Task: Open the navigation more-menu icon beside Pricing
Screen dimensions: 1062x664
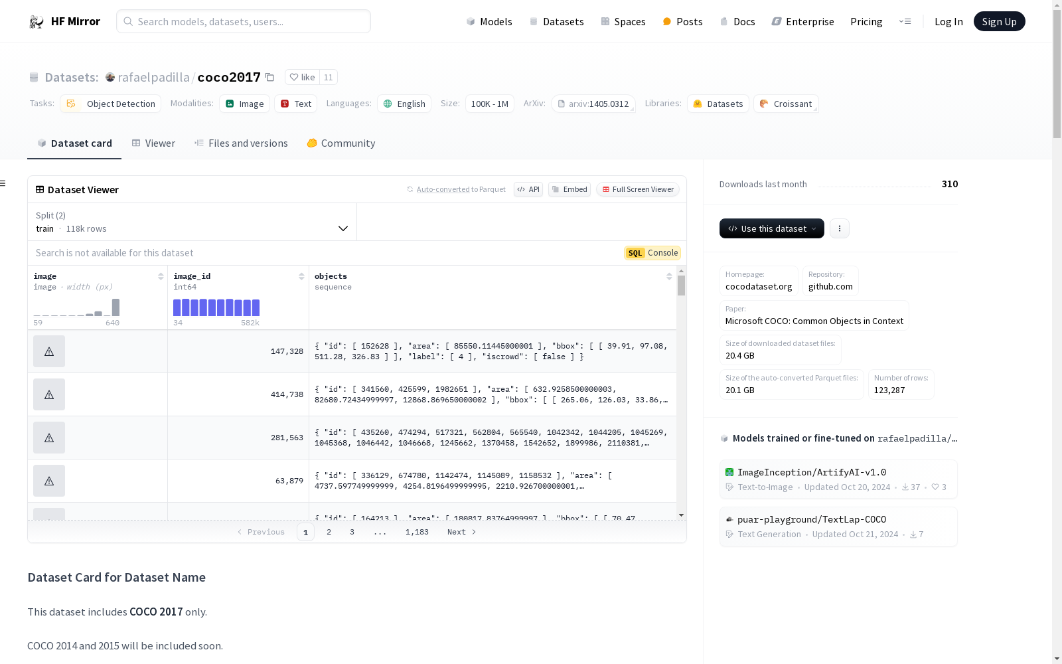Action: [x=905, y=22]
